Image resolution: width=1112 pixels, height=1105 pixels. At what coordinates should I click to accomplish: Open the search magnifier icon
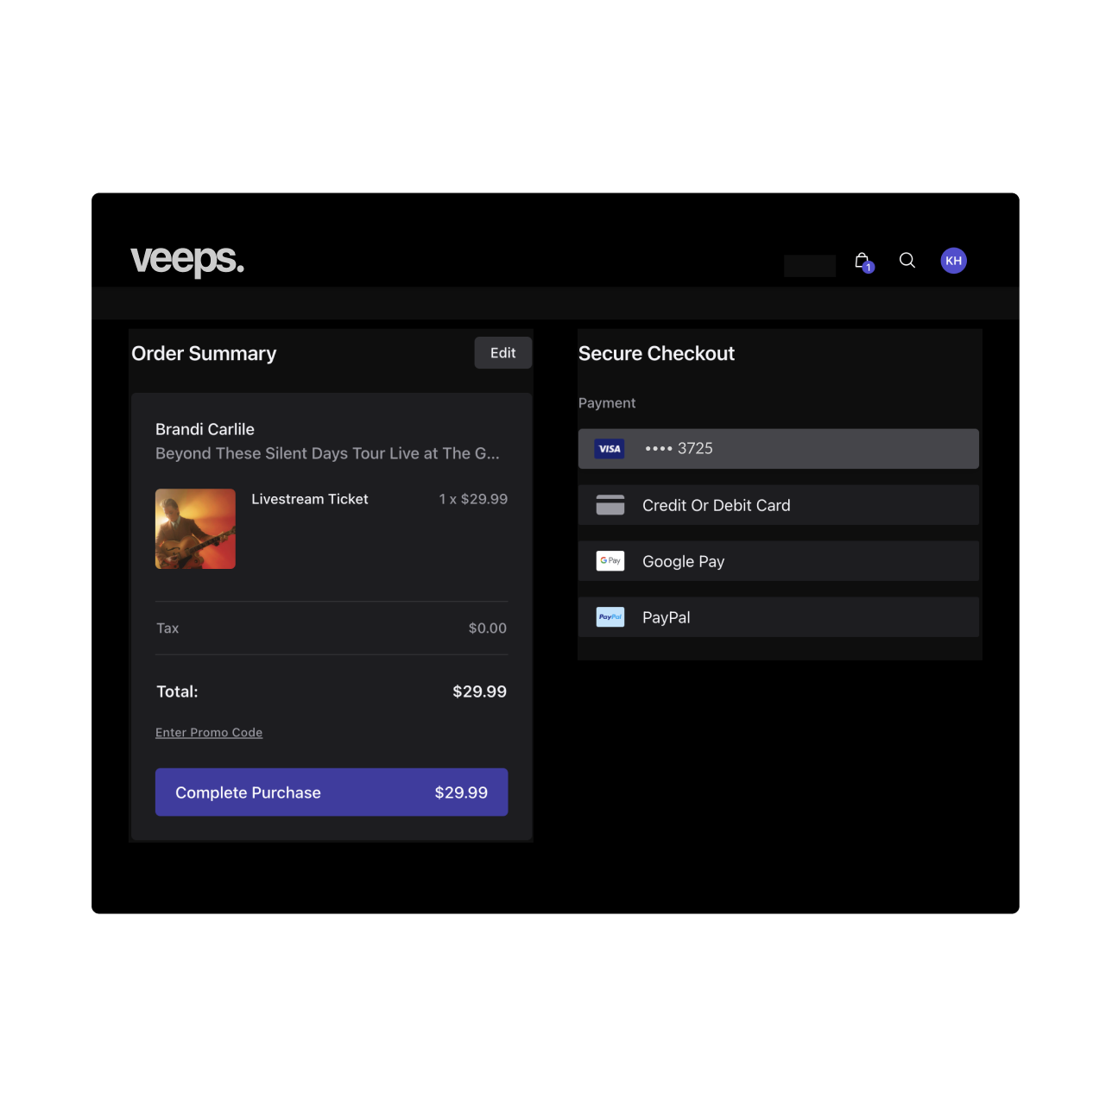pyautogui.click(x=907, y=260)
